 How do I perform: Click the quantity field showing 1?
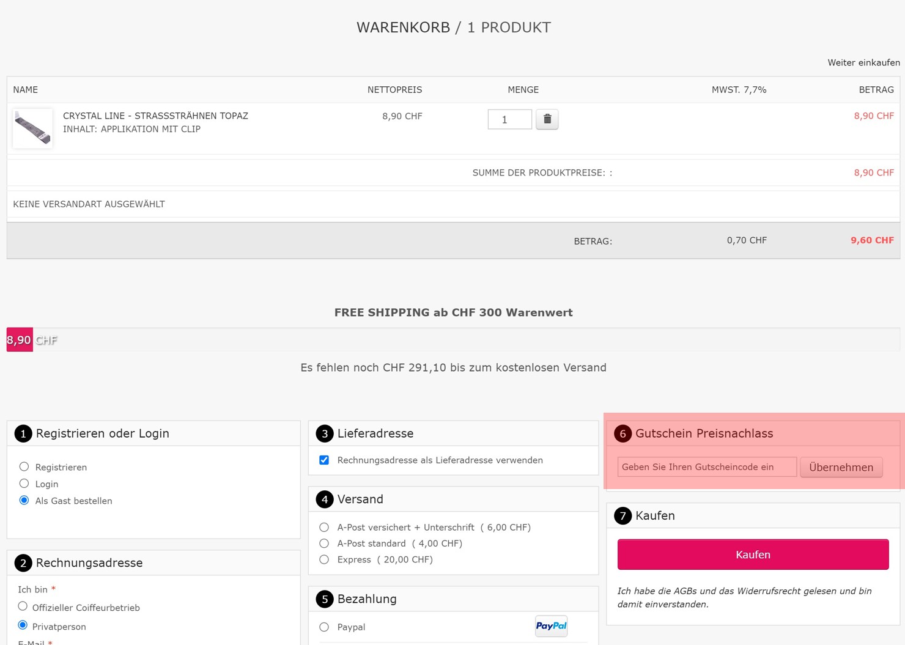[x=509, y=119]
